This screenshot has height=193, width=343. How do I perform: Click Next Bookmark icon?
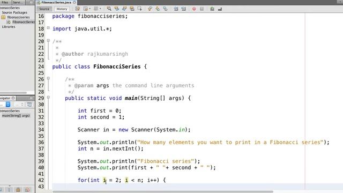tap(158, 9)
